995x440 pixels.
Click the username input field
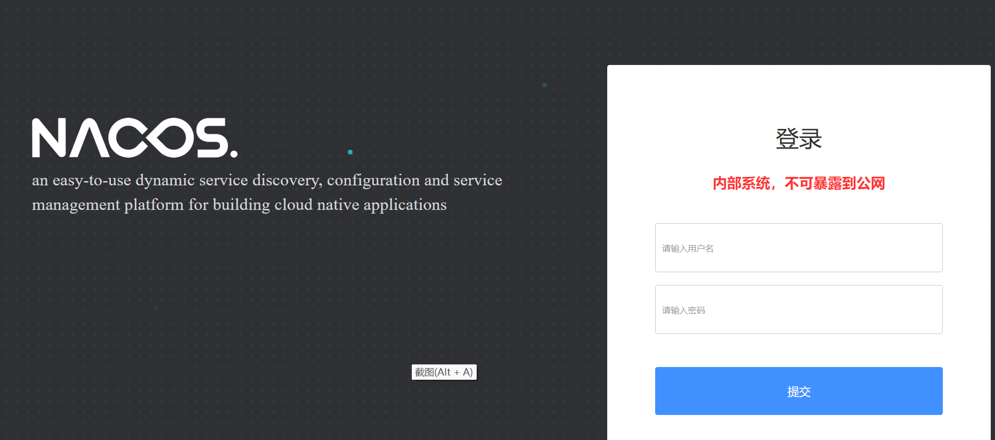(x=798, y=248)
